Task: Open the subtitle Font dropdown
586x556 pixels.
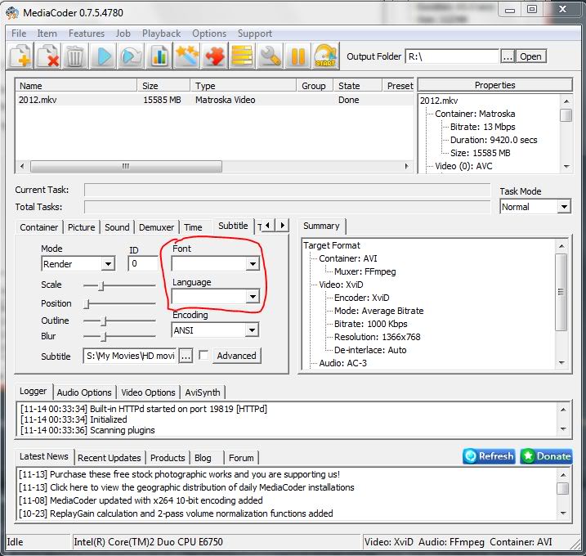Action: (x=252, y=264)
